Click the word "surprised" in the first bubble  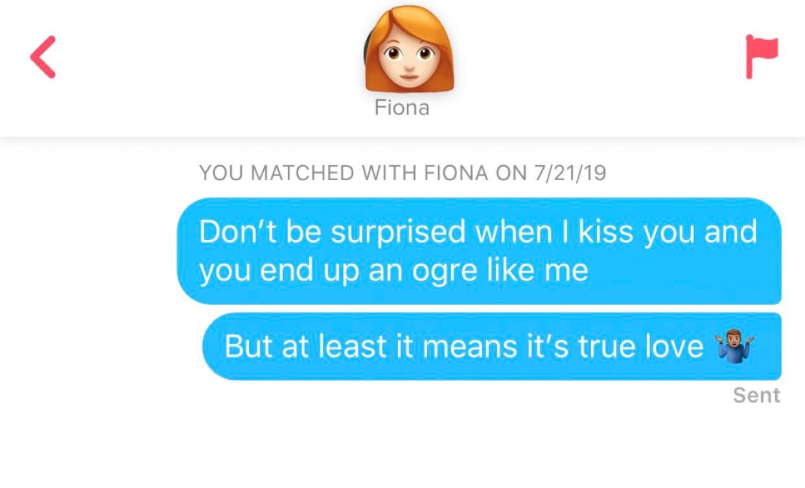401,233
